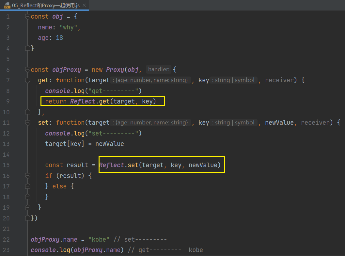Click line number 9 in the gutter

[8, 102]
